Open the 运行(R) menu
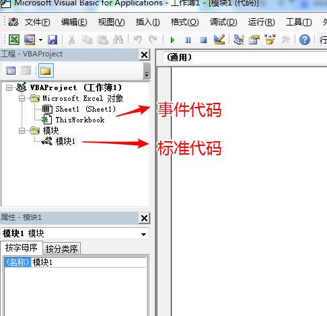Screen dimensions: 327x316 click(x=261, y=22)
